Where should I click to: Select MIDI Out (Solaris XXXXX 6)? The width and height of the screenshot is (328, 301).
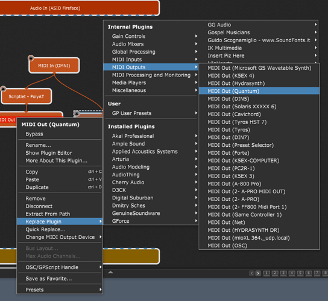point(259,107)
